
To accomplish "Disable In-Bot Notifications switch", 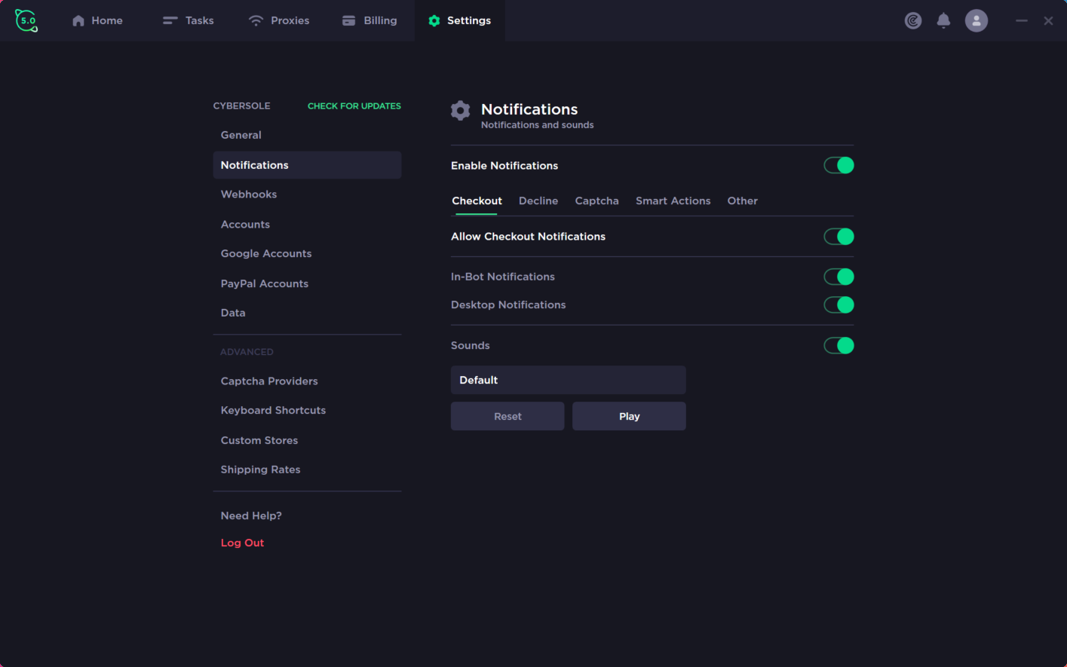I will (839, 277).
